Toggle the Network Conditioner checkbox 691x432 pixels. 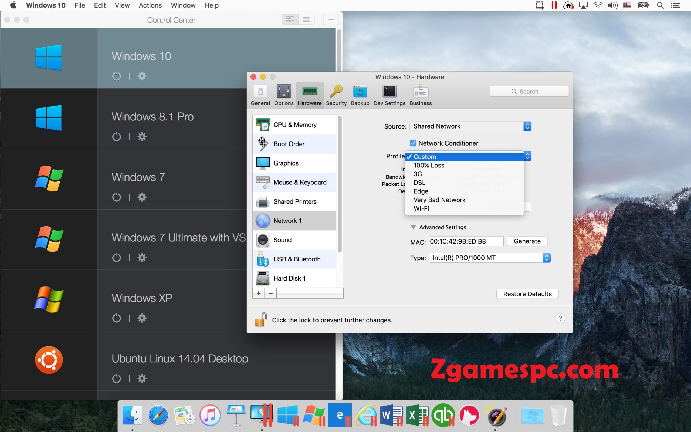tap(412, 143)
